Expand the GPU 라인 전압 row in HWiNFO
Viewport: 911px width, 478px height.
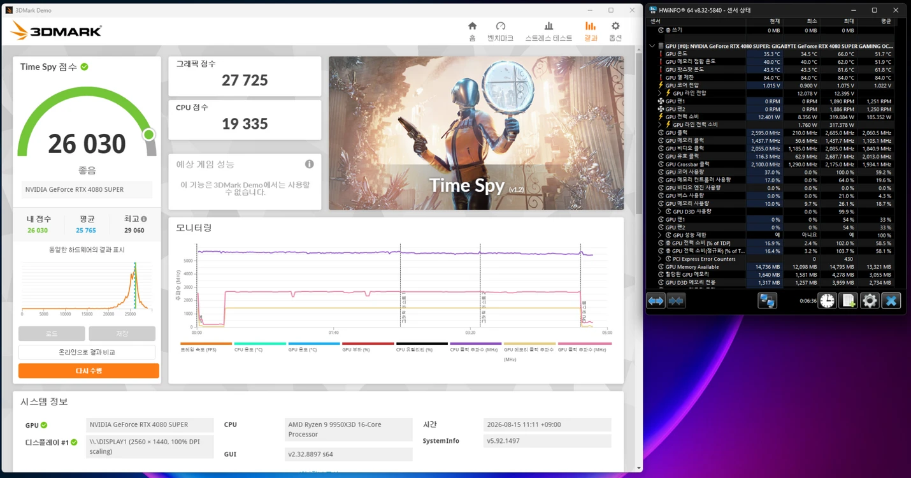click(x=660, y=93)
